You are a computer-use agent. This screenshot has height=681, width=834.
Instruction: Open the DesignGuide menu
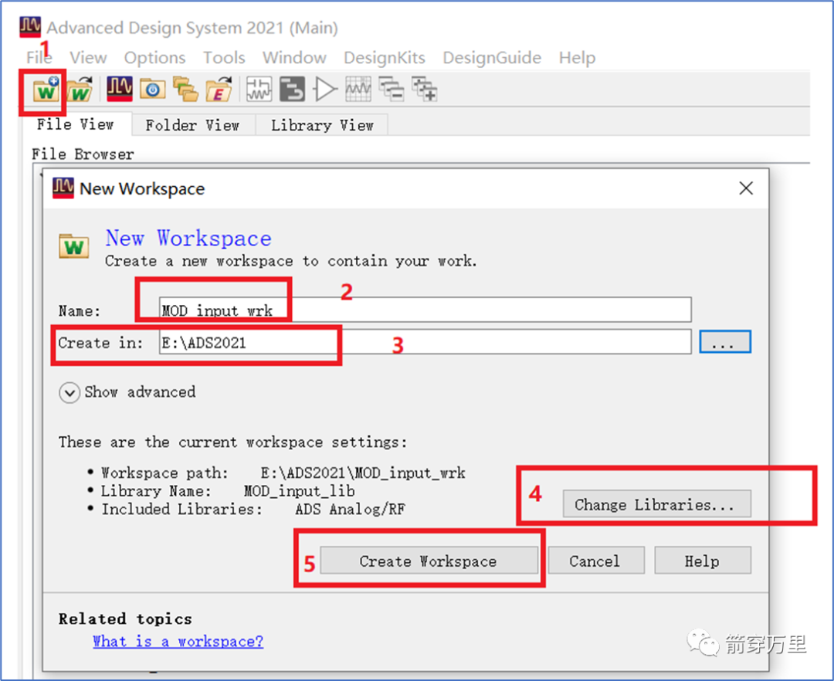(x=491, y=57)
